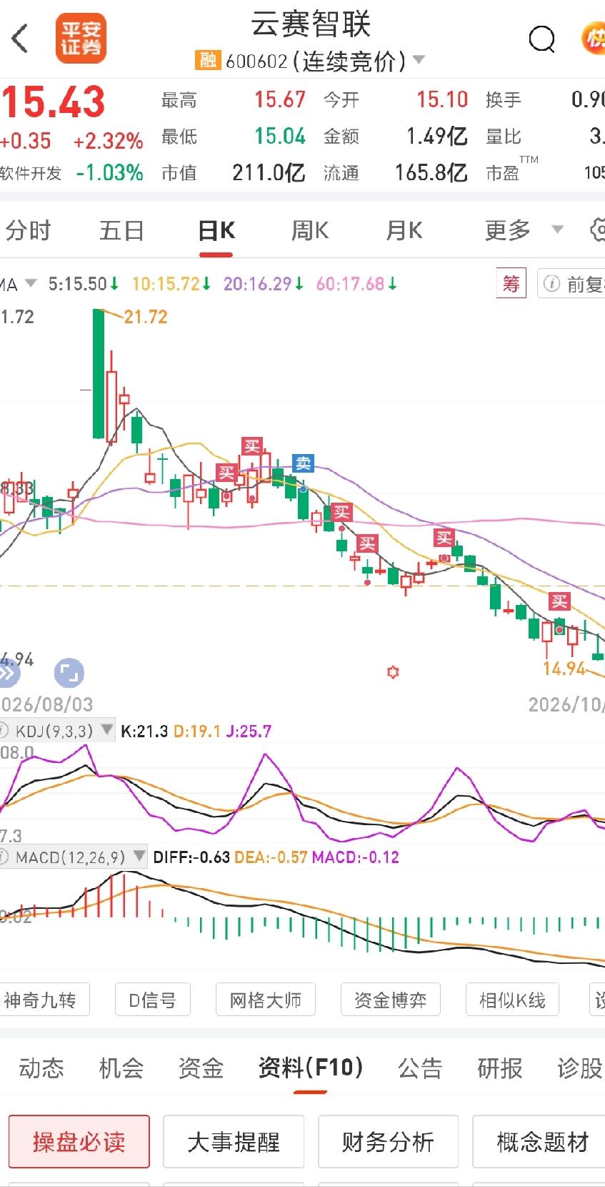This screenshot has height=1187, width=605.
Task: Tap the red star event marker
Action: coord(393,672)
